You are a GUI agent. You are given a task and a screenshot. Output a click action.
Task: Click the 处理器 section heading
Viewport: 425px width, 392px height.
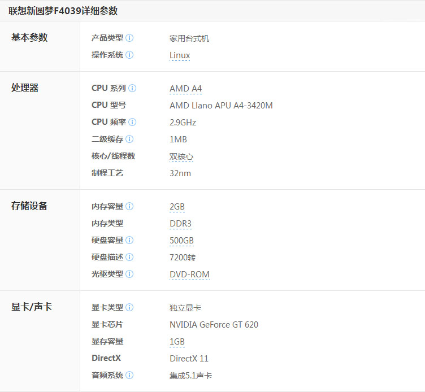(25, 88)
